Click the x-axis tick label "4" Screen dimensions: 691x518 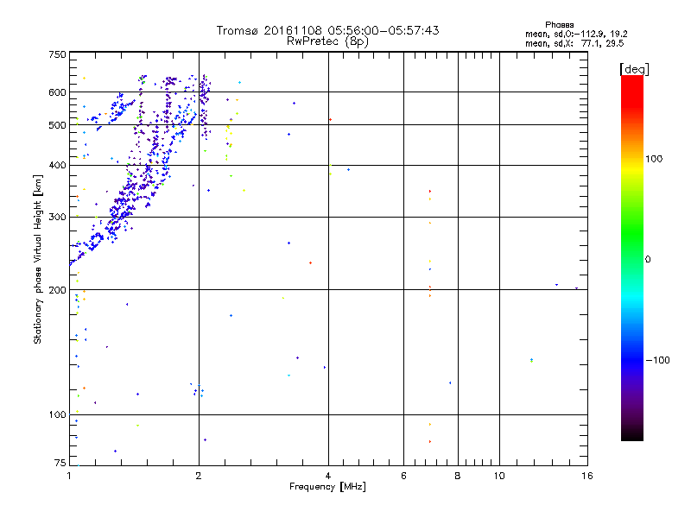point(328,476)
